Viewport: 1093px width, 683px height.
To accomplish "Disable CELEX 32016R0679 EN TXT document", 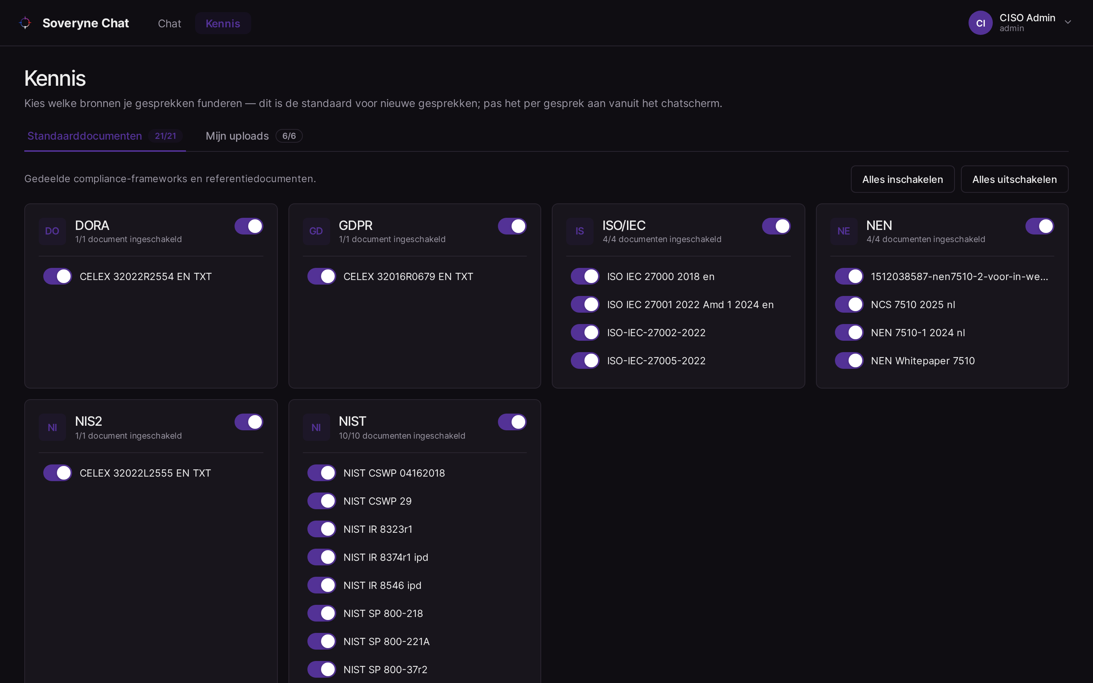I will point(321,277).
